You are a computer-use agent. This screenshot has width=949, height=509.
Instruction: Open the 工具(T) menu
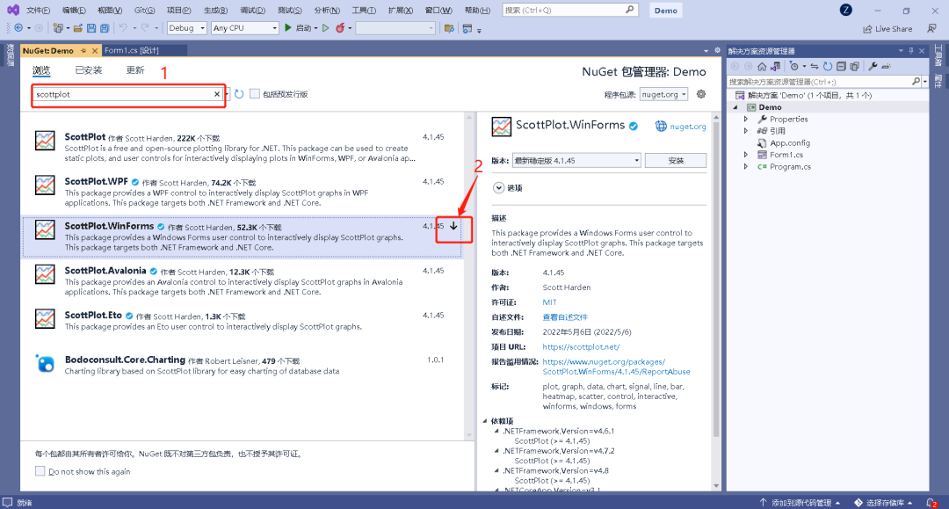(x=363, y=11)
